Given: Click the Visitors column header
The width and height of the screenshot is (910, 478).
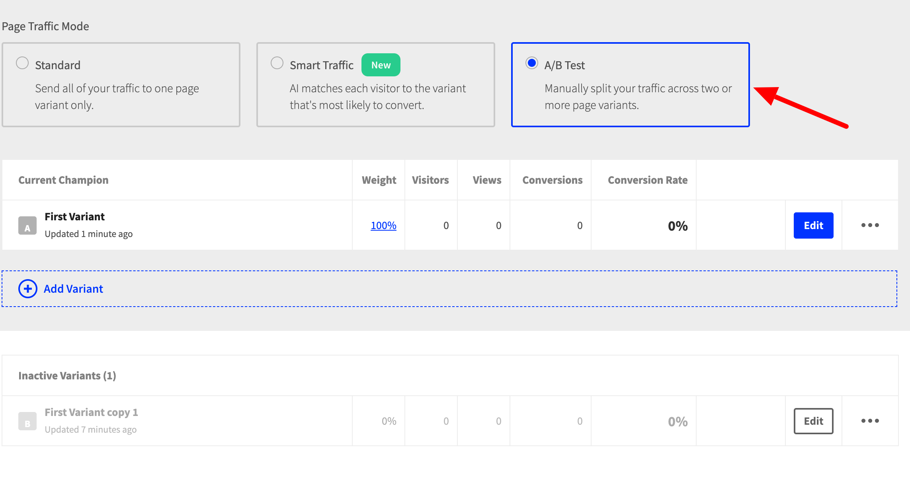Looking at the screenshot, I should [x=430, y=180].
